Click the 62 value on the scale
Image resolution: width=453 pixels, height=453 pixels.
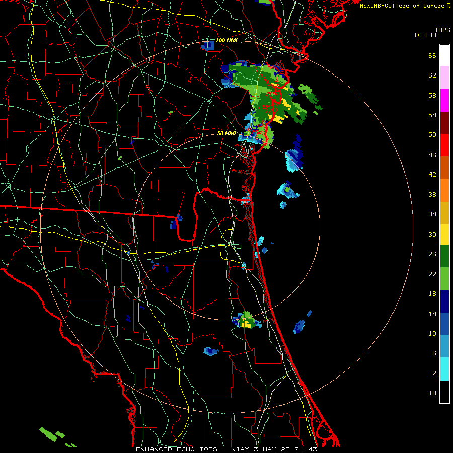432,75
